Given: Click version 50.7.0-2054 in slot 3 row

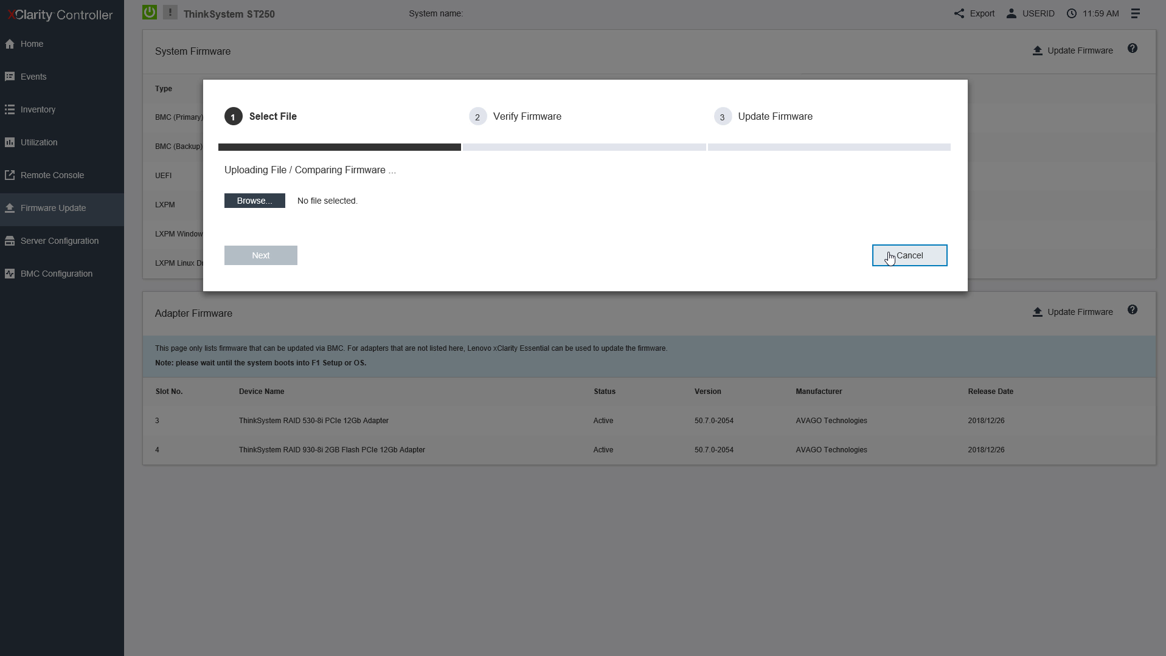Looking at the screenshot, I should click(714, 421).
